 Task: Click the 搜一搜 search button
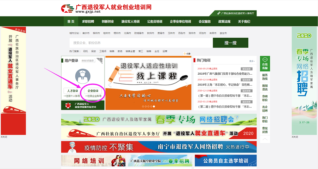[231, 43]
